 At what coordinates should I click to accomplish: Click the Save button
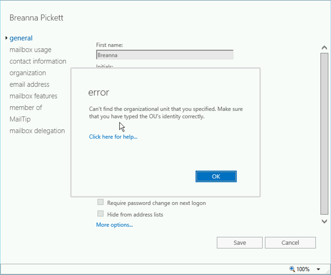click(240, 243)
